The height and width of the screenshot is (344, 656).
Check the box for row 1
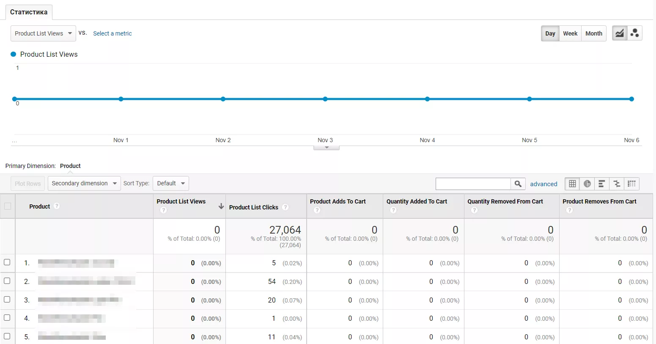[7, 262]
